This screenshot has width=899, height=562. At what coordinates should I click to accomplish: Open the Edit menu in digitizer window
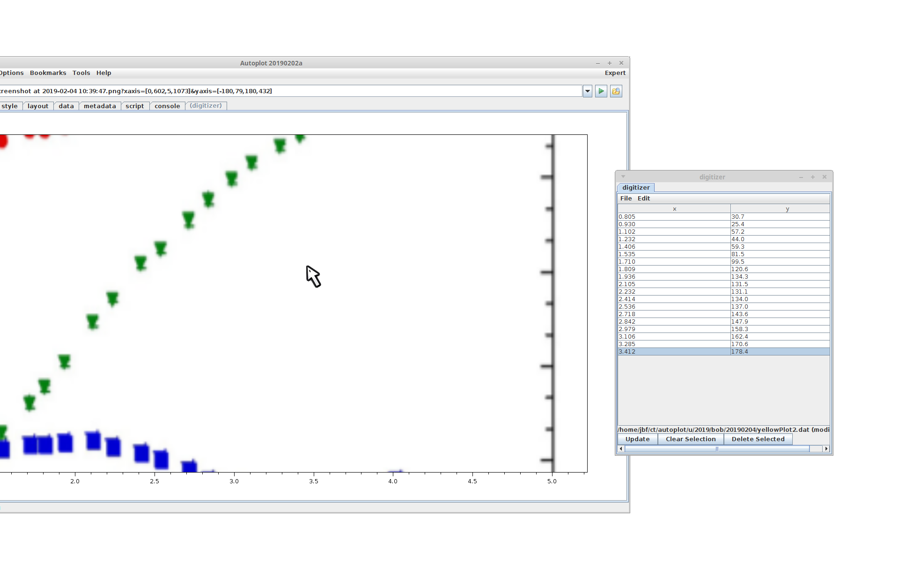pyautogui.click(x=644, y=199)
